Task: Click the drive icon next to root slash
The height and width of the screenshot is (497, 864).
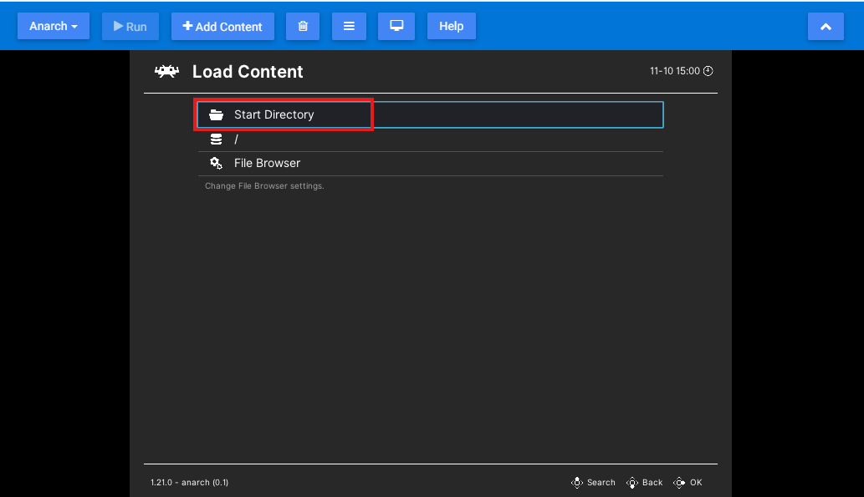Action: click(x=216, y=139)
